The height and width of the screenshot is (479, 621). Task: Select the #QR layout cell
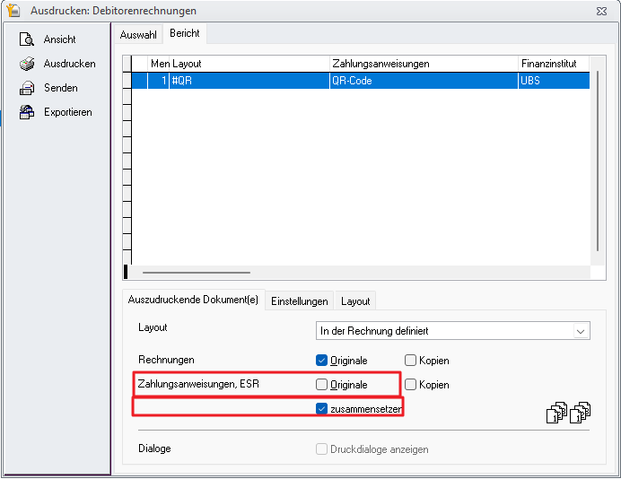point(249,81)
